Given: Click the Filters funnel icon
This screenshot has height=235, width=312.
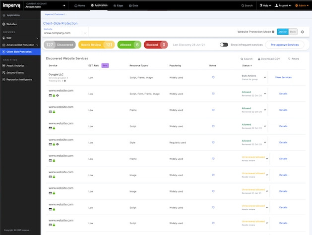Looking at the screenshot, I should pos(289,59).
